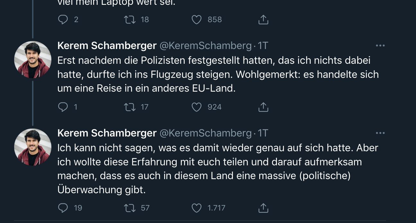Screen dimensions: 416x223
Task: Like the tweet with 1.717 likes
Action: pos(197,208)
